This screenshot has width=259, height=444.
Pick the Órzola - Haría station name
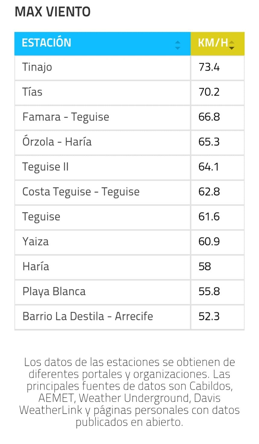pos(57,142)
